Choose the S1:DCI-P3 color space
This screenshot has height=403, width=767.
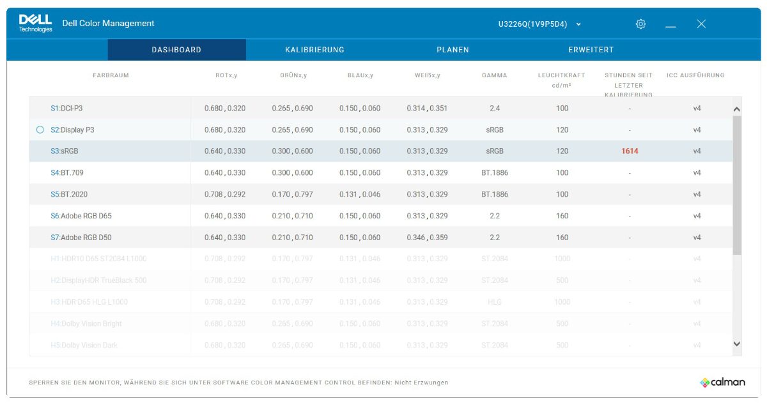pyautogui.click(x=381, y=109)
